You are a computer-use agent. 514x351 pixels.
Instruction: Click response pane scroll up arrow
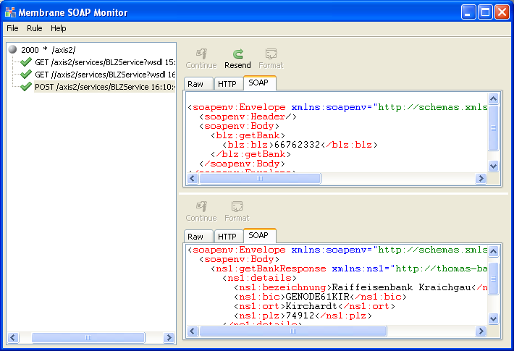click(493, 251)
